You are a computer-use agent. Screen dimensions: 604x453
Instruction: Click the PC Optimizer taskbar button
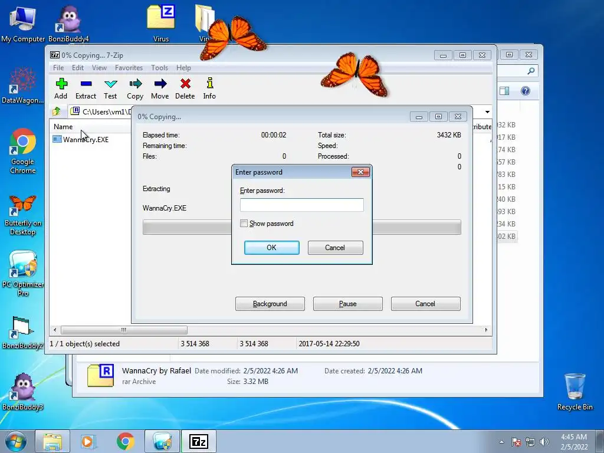(x=162, y=441)
